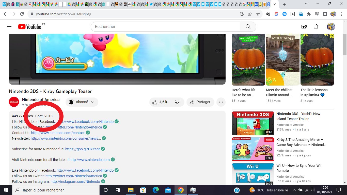347x195 pixels.
Task: Open the instagram.com/Nintendo link
Action: pos(75,182)
